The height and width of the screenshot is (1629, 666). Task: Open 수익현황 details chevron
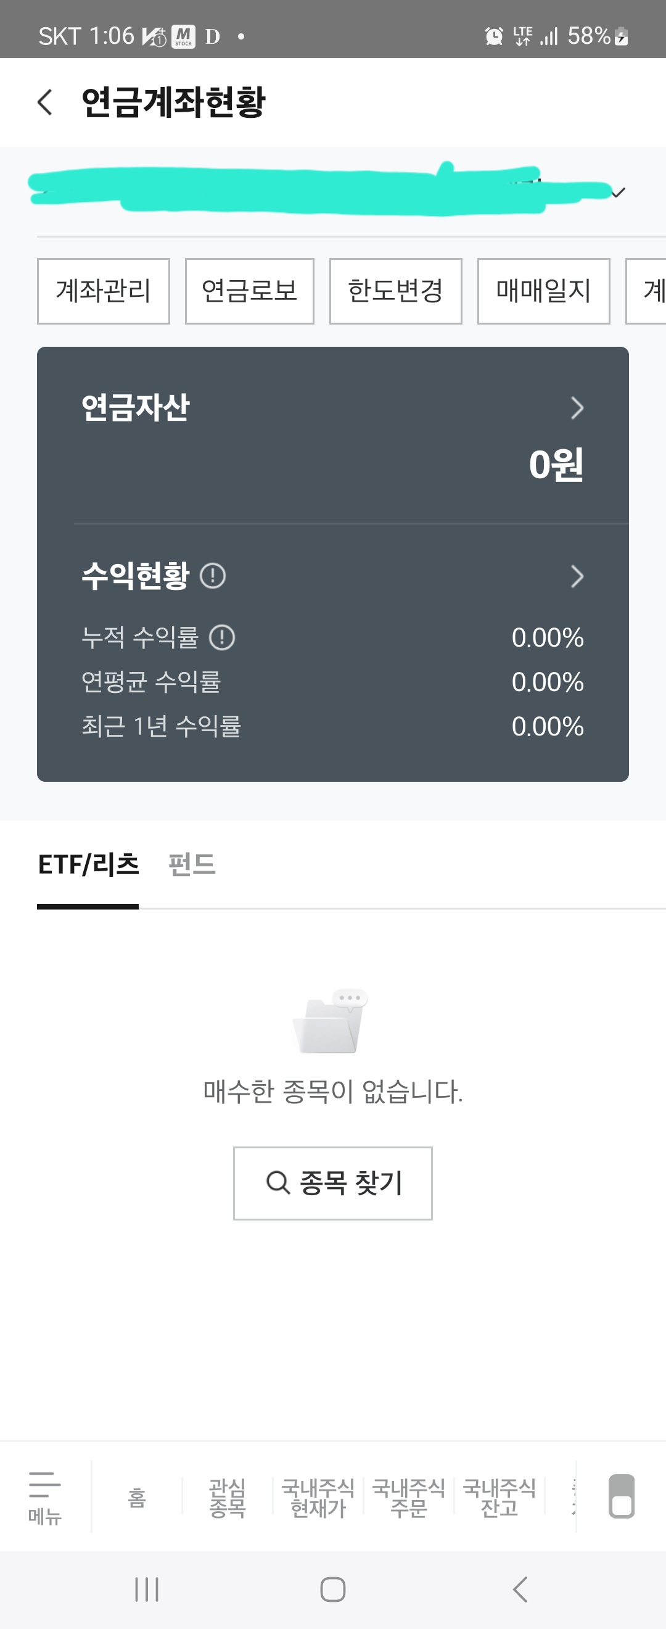pyautogui.click(x=576, y=576)
